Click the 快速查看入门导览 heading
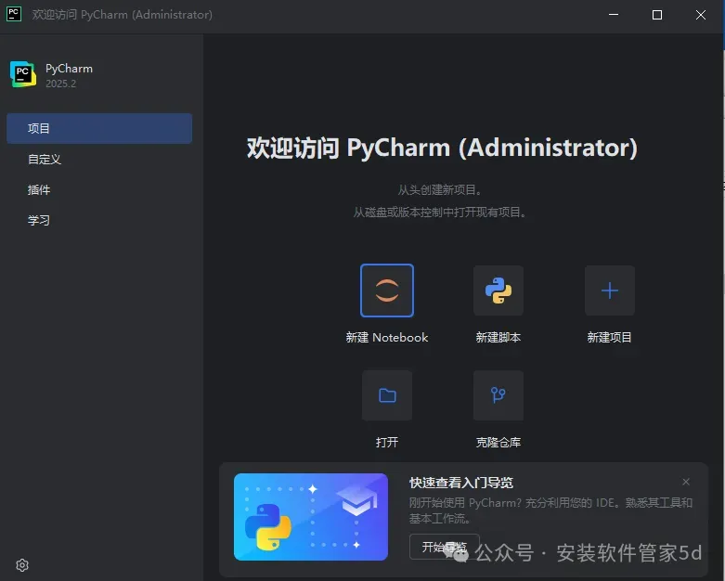725x581 pixels. click(461, 483)
